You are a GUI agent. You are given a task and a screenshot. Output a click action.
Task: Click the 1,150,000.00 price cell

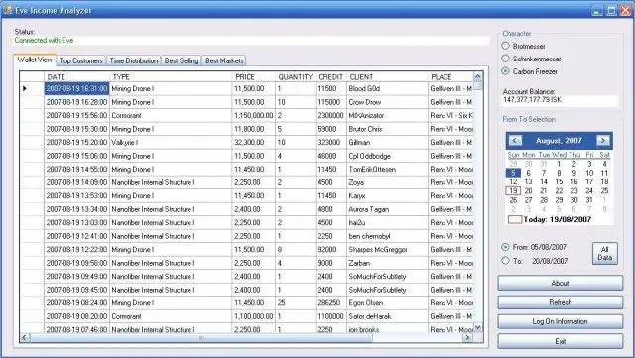coord(254,115)
